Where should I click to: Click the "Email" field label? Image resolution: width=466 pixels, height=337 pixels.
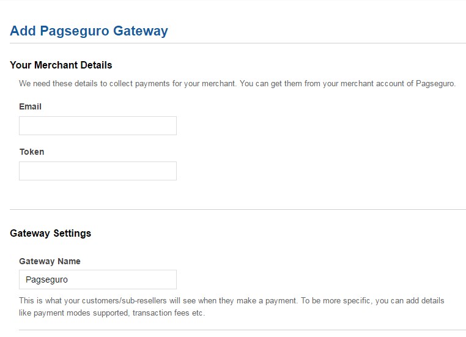pos(31,106)
